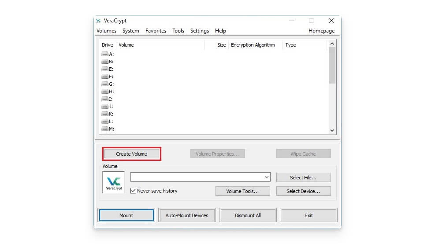This screenshot has width=435, height=244.
Task: Select the A: drive icon
Action: coord(105,54)
